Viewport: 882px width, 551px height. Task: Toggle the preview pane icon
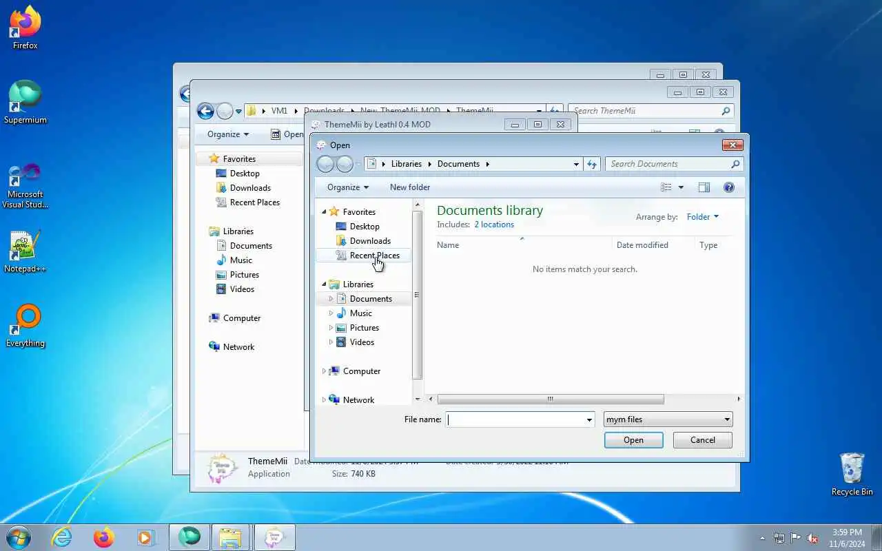click(704, 187)
